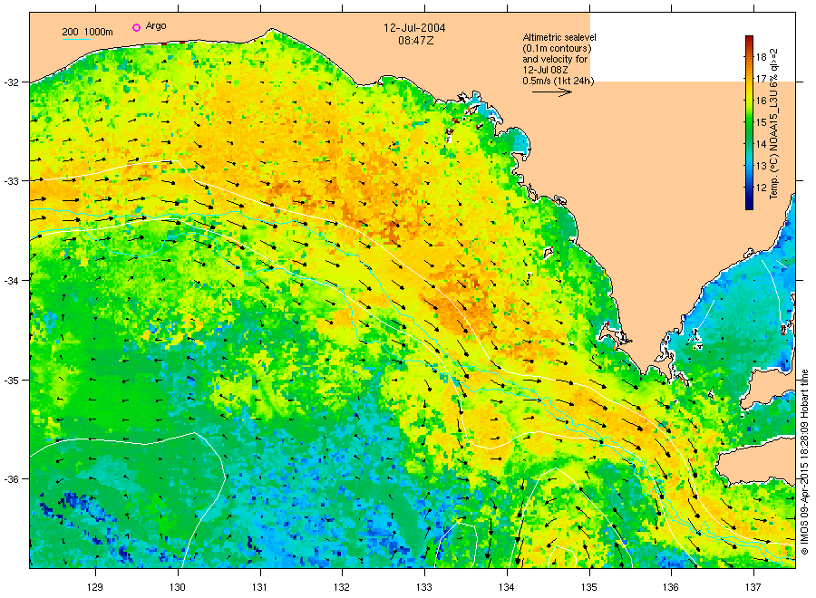
Task: Click the 15 value on the color bar
Action: 761,122
